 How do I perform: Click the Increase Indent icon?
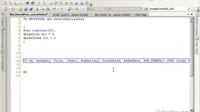coord(32,3)
